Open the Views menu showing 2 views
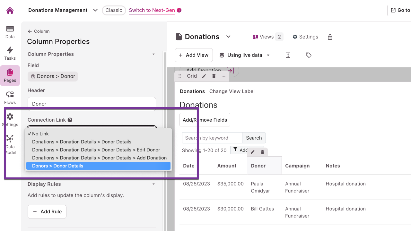Screen dimensions: 411x231 (267, 37)
